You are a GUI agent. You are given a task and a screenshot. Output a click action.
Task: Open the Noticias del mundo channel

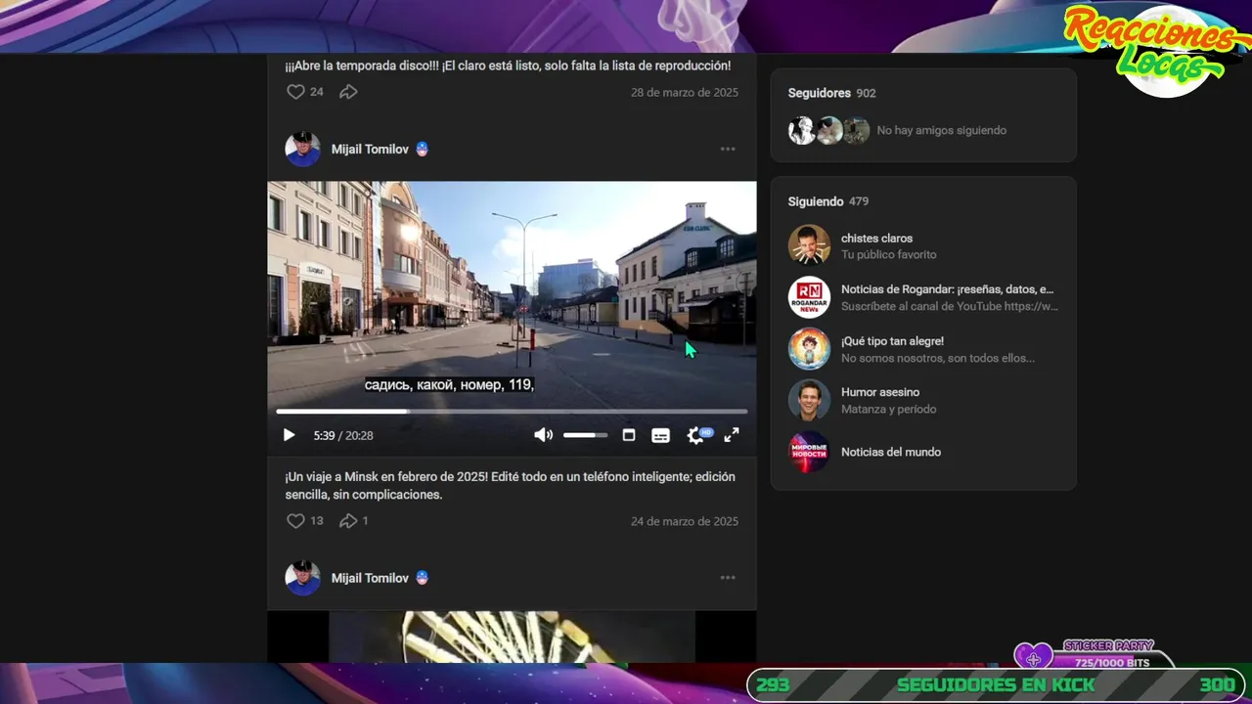(891, 452)
